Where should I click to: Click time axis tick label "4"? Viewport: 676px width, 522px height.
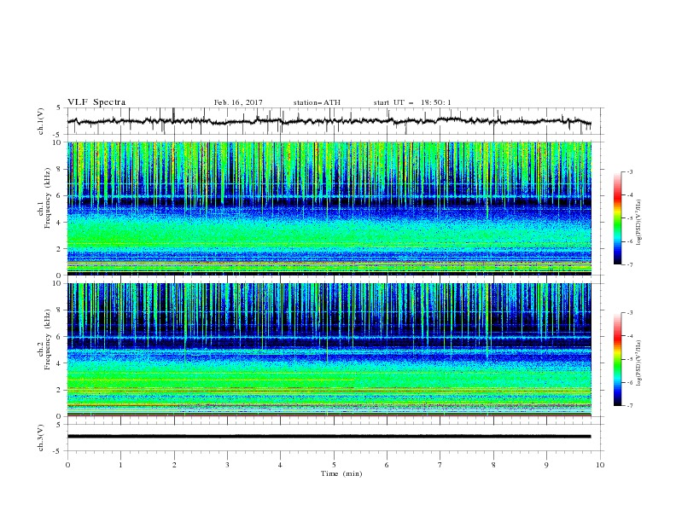(x=280, y=465)
